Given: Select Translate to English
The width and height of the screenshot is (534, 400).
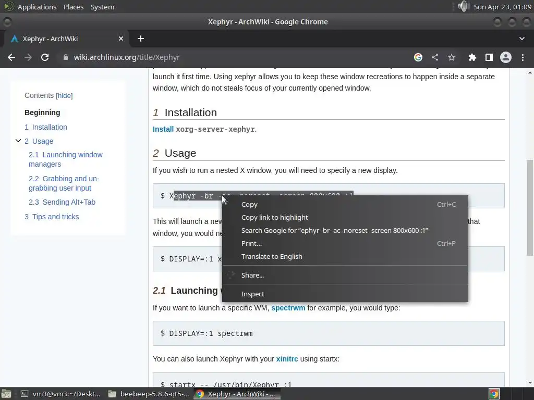Looking at the screenshot, I should click(345, 256).
